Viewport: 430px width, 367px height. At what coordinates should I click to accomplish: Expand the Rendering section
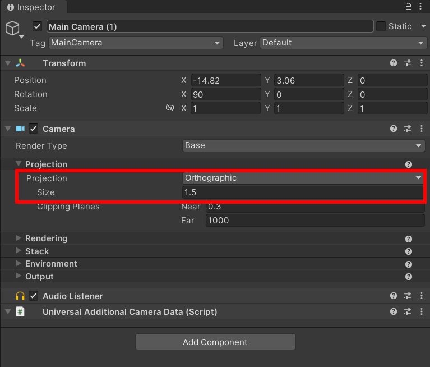[19, 238]
